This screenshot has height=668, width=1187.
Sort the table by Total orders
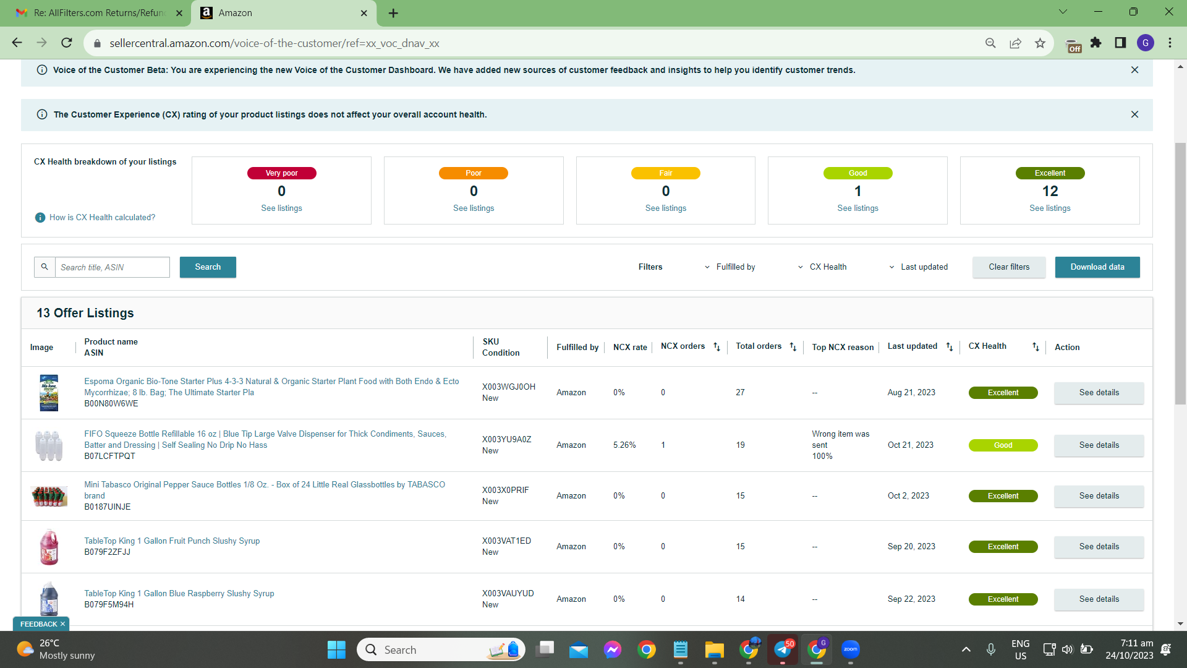click(x=793, y=347)
